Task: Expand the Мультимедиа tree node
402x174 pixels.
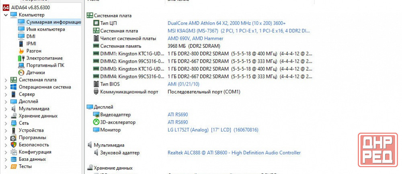Action: pos(6,108)
